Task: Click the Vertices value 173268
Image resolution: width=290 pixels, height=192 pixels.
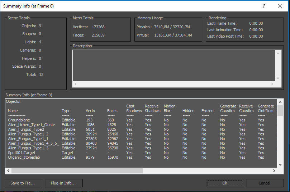Action: [x=98, y=27]
